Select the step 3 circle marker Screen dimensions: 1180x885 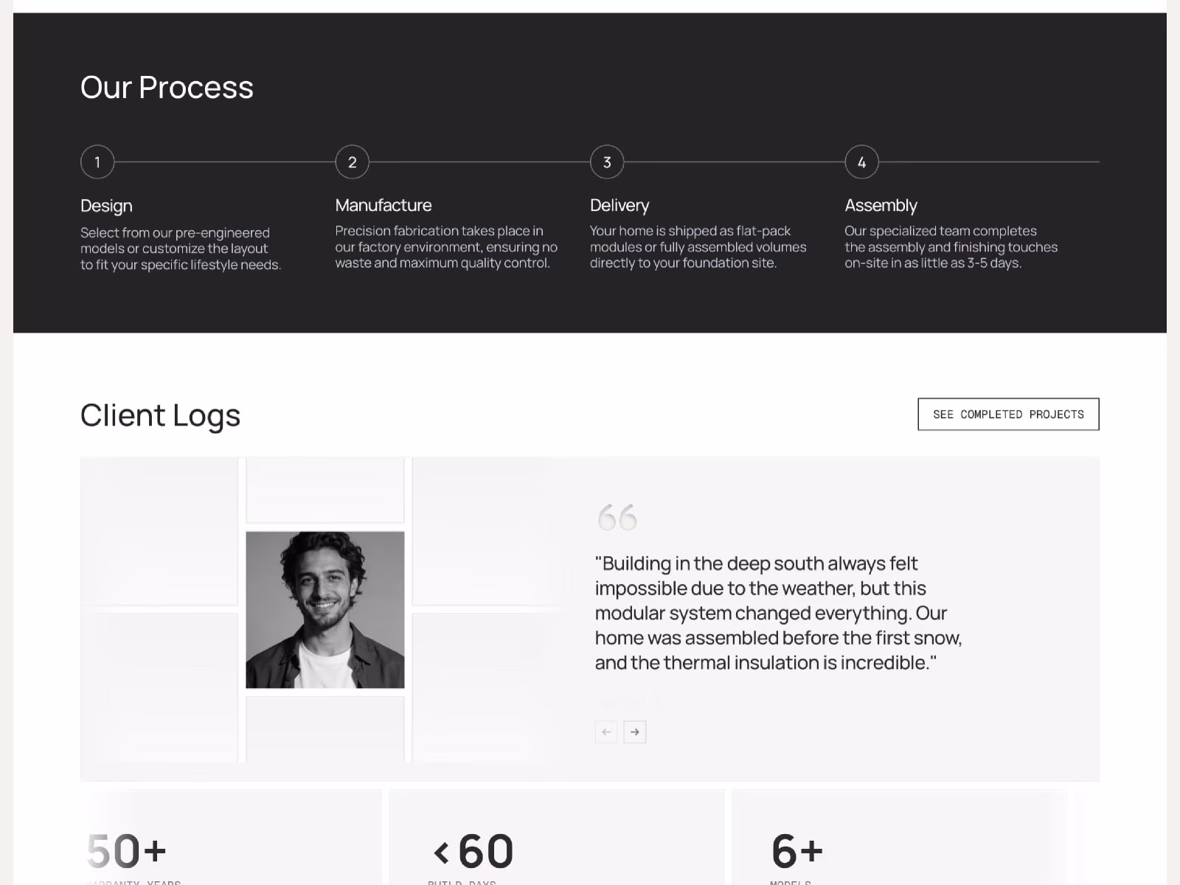click(607, 162)
